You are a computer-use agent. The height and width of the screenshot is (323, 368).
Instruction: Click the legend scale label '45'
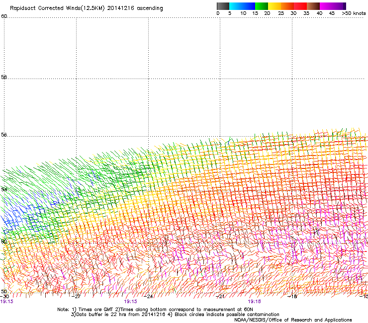332,13
